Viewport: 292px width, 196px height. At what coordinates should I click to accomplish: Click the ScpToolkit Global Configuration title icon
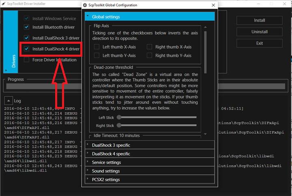click(x=84, y=5)
